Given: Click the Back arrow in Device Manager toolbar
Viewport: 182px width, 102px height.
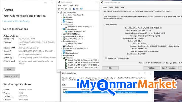Looking at the screenshot, I should pyautogui.click(x=60, y=9).
